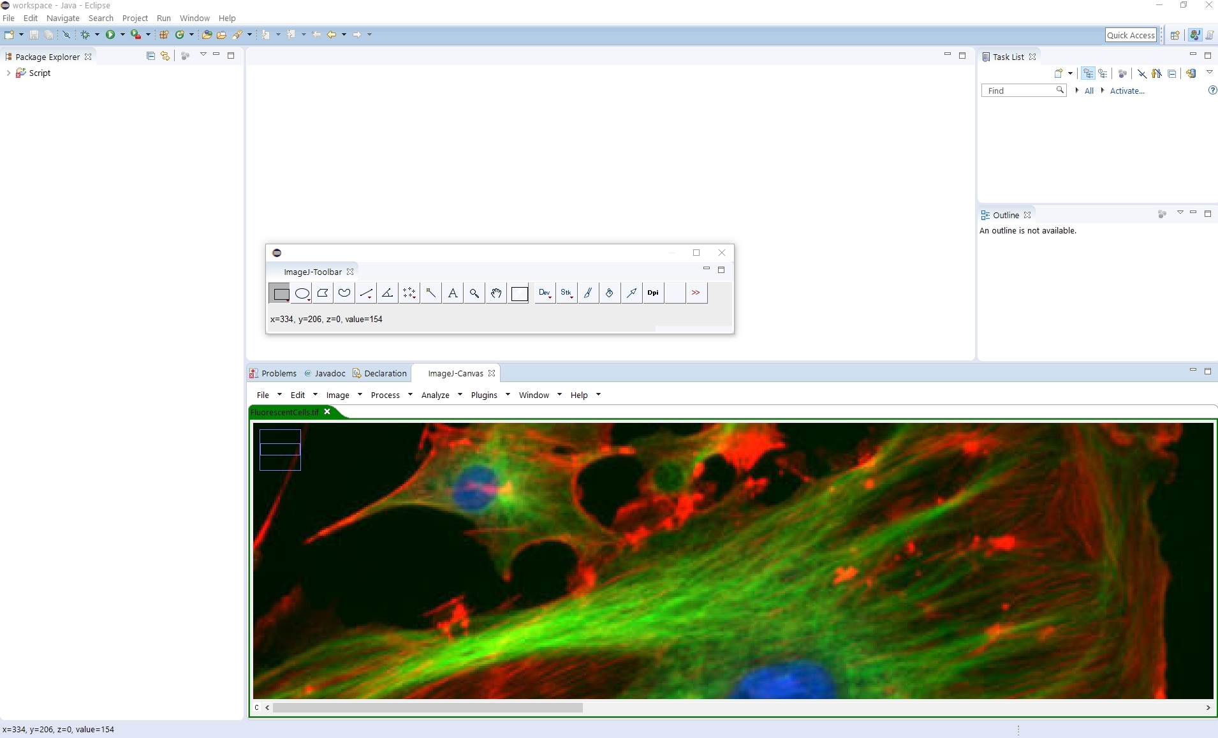Pick the color picker dropper tool
The image size is (1218, 738).
click(x=519, y=293)
